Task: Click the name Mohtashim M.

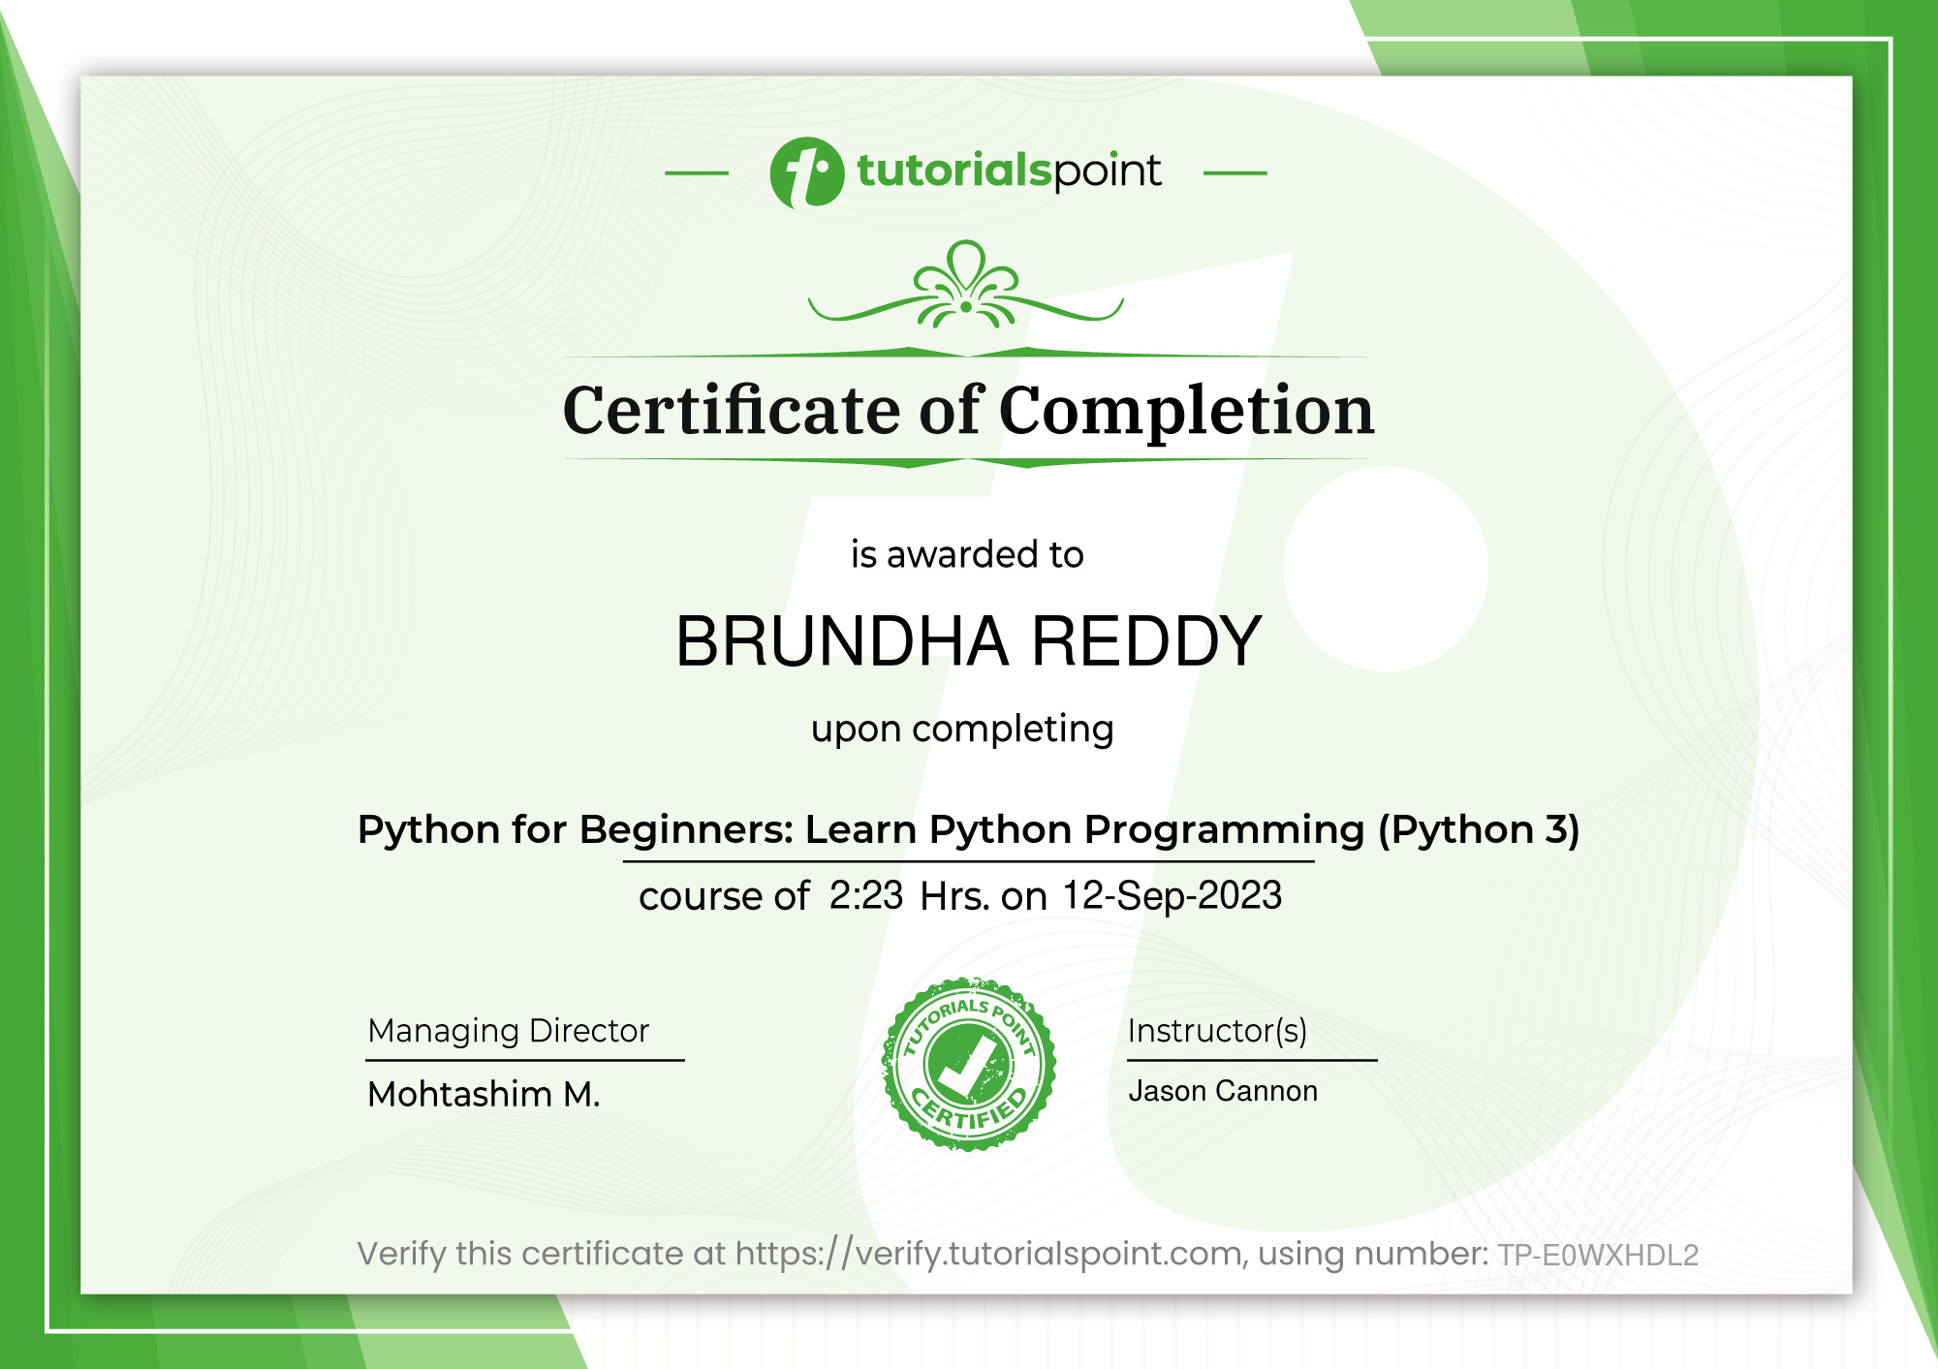Action: click(x=484, y=1094)
